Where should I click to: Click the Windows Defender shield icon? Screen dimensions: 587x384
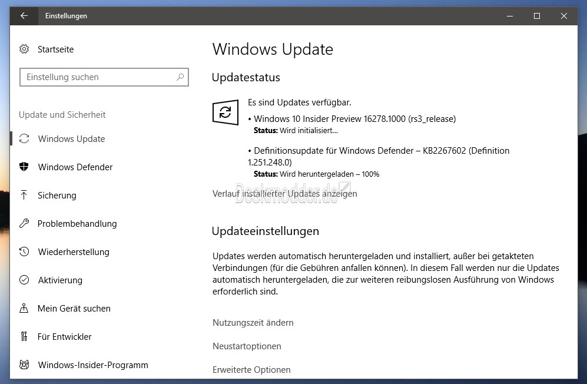[x=24, y=167]
